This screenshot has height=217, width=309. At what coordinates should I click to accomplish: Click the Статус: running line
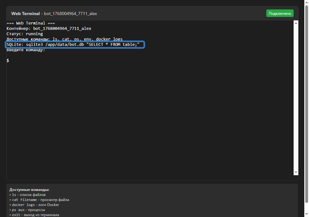pyautogui.click(x=24, y=34)
